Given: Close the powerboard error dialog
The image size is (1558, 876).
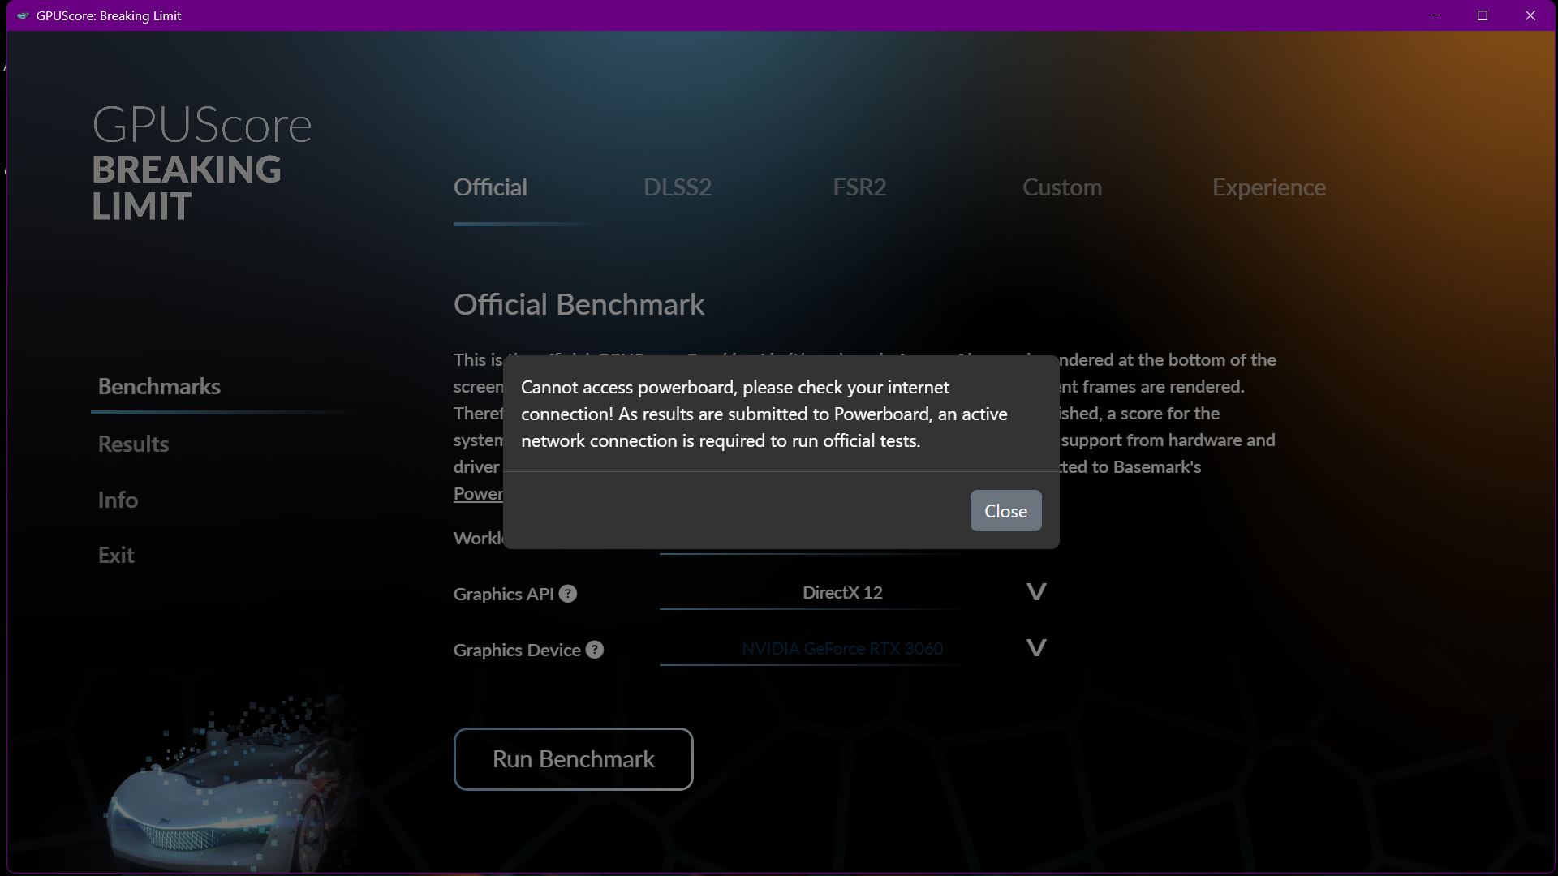Looking at the screenshot, I should (x=1005, y=510).
